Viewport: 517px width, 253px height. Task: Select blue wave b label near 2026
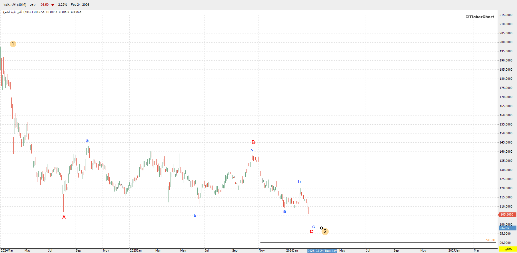click(x=299, y=182)
